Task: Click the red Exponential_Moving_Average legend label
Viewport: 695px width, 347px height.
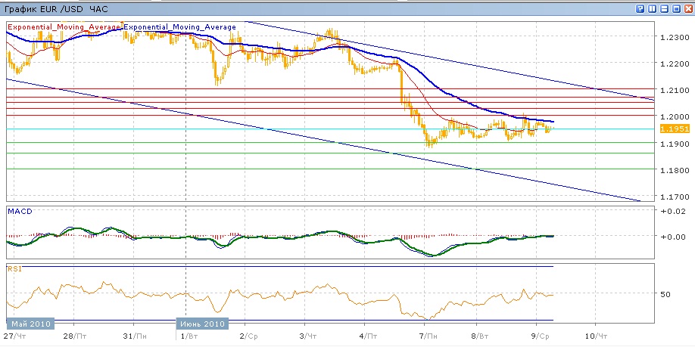Action: point(64,26)
